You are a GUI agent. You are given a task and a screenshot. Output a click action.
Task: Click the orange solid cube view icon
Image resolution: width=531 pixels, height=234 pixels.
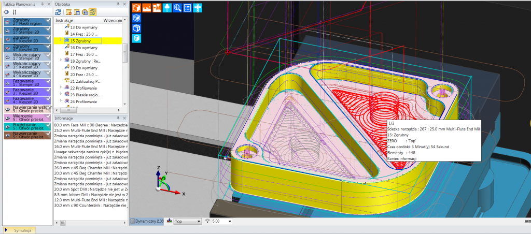tap(136, 8)
